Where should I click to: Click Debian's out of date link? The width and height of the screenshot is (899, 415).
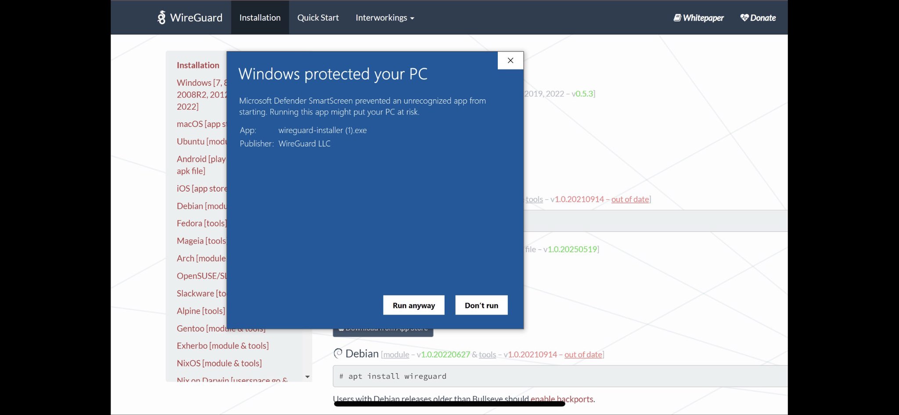click(x=583, y=354)
